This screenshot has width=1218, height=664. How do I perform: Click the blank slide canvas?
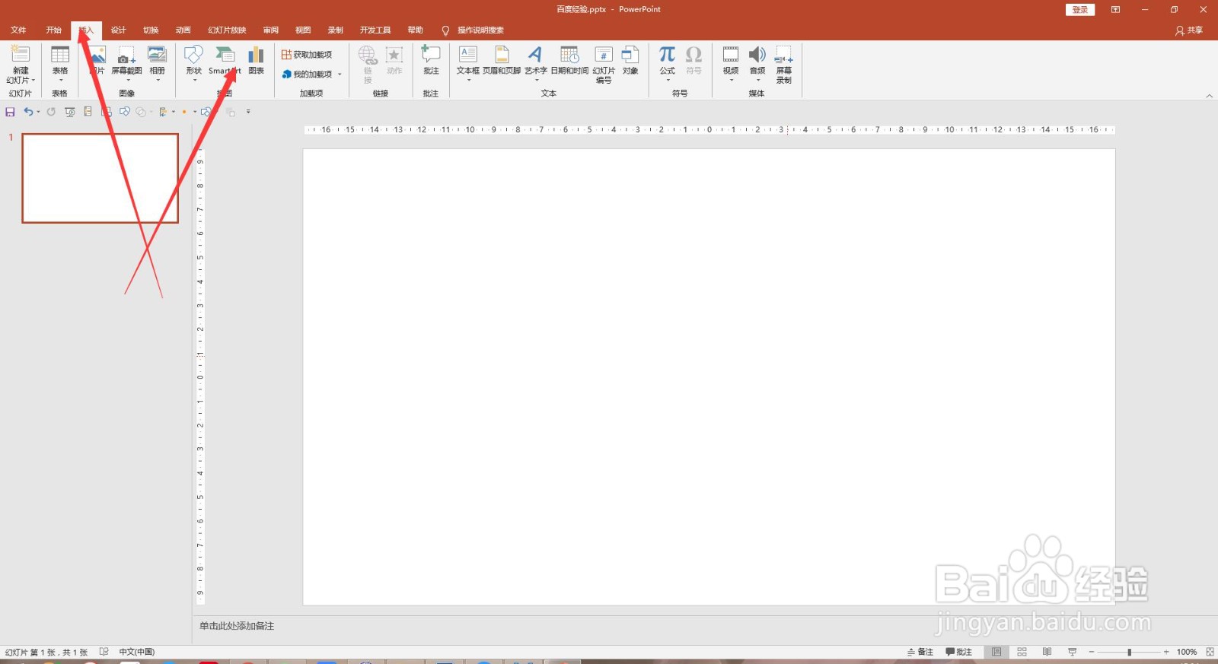tap(709, 377)
